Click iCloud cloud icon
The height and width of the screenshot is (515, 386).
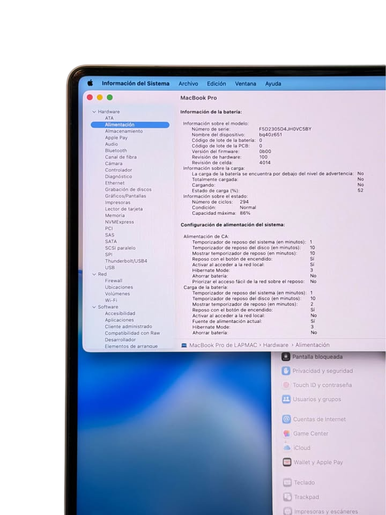287,447
